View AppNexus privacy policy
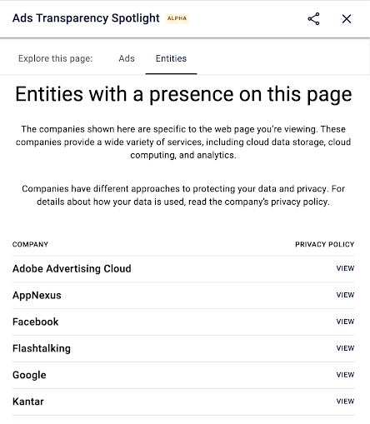The width and height of the screenshot is (370, 424). pyautogui.click(x=345, y=295)
